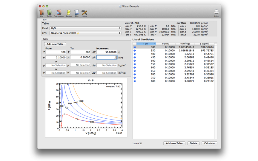The height and width of the screenshot is (161, 258).
Task: Click the blue diamond for 650 K row
Action: coord(135,71)
